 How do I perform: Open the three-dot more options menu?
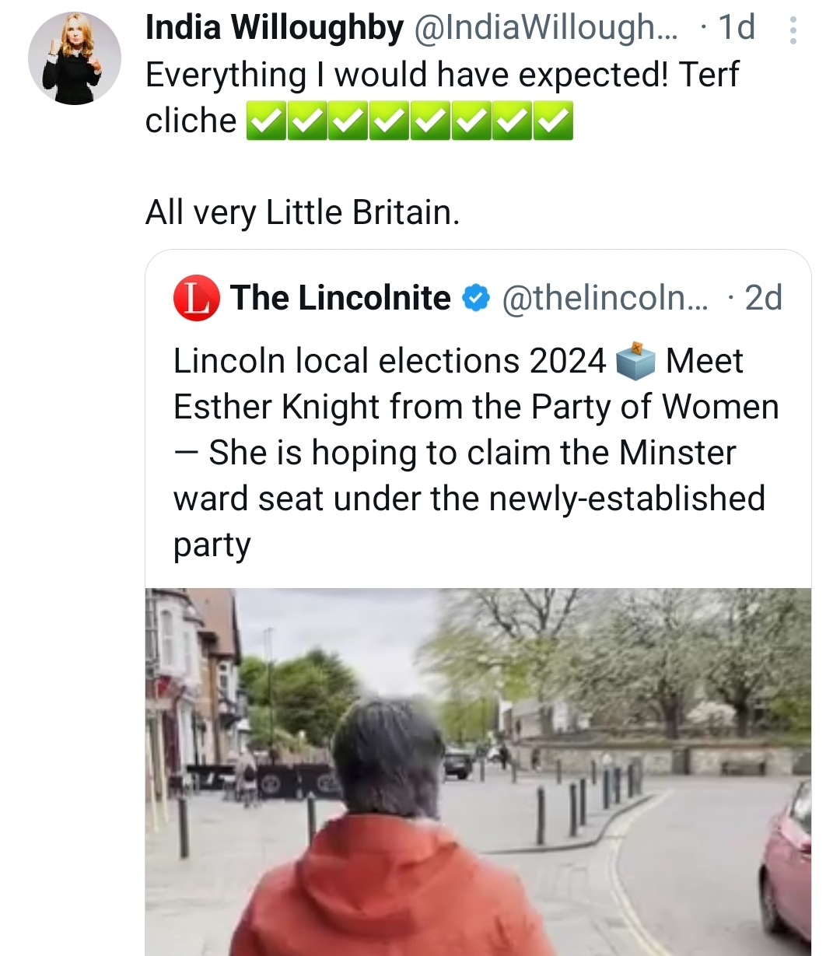pos(793,30)
